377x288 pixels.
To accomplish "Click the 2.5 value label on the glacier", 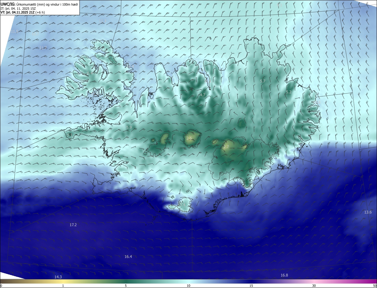I will [189, 138].
